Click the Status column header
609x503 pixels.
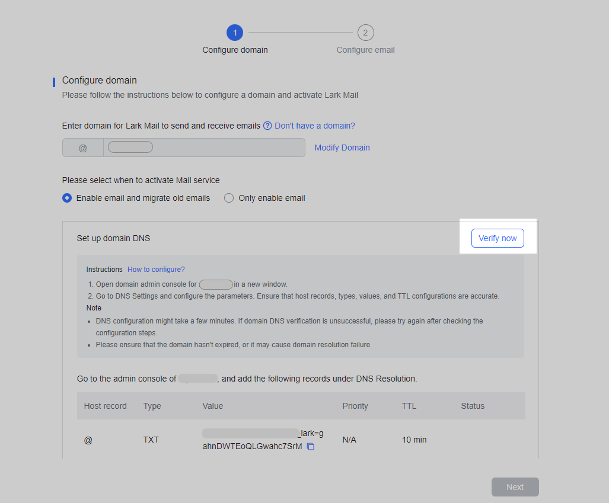(x=473, y=406)
